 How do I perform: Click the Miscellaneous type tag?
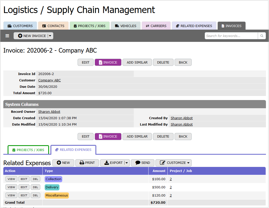(57, 195)
